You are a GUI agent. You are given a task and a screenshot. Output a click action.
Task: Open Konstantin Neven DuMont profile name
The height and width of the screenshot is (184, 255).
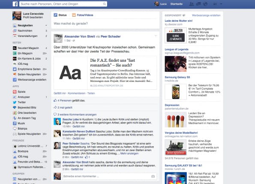[79, 131]
